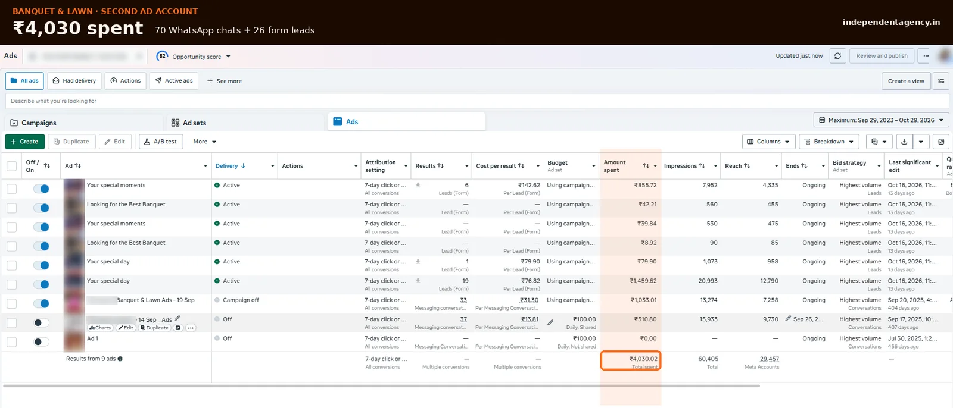Click the green Create button
This screenshot has height=408, width=953.
click(x=24, y=142)
